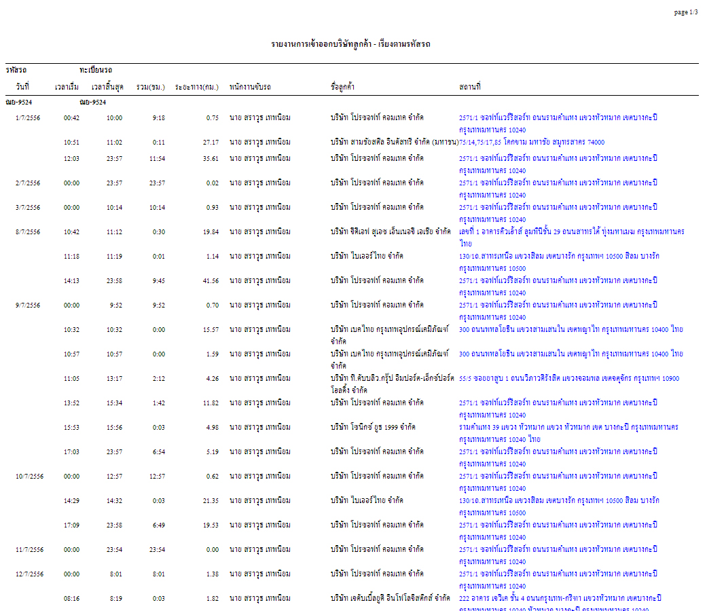This screenshot has width=707, height=611.
Task: Click the distance value 0.00
Action: [x=213, y=550]
